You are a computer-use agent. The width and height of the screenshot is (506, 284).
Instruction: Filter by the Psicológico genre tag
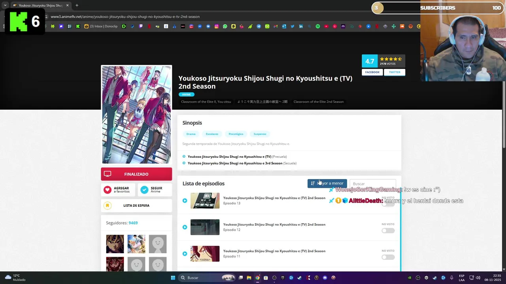pyautogui.click(x=236, y=134)
